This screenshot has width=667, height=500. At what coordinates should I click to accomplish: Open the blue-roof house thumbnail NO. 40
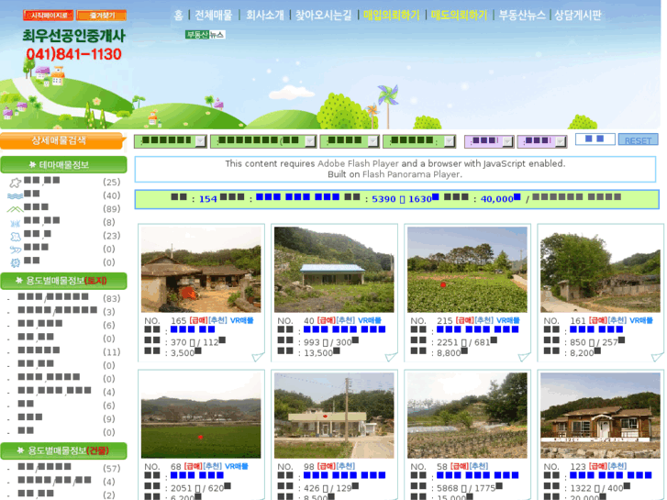pos(334,270)
